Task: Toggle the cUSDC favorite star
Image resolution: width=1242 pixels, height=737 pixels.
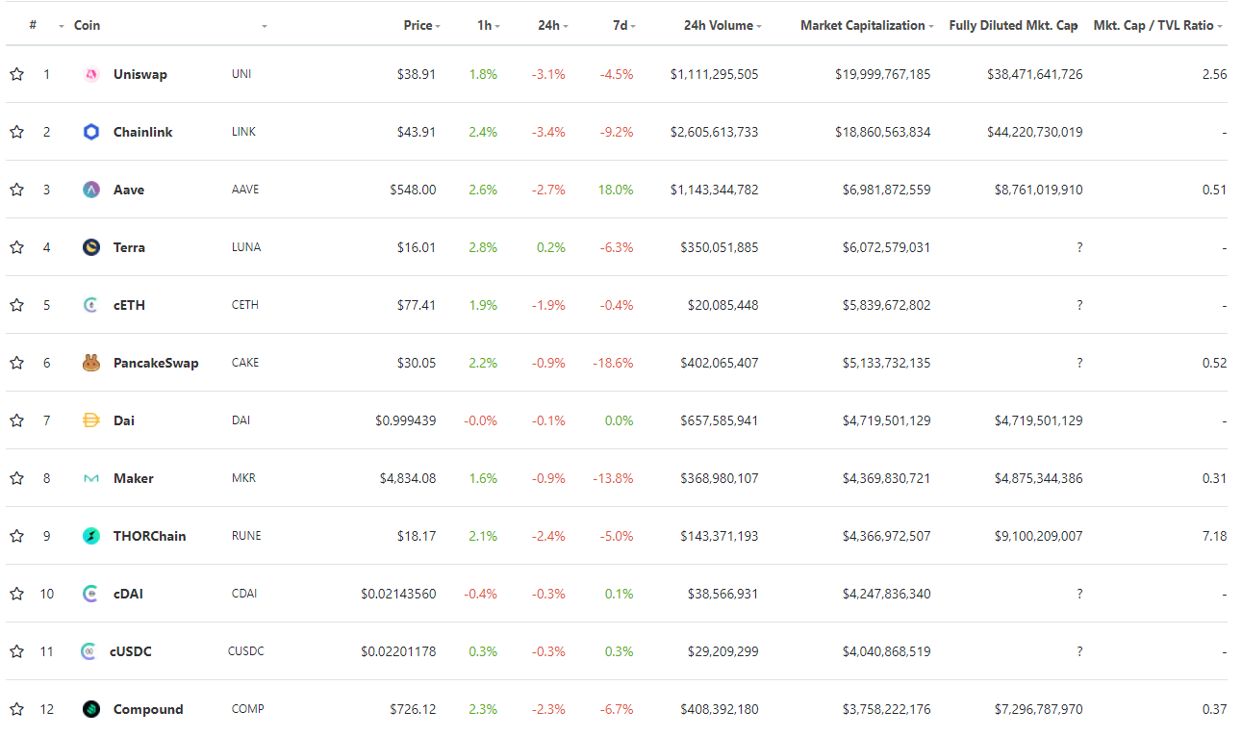Action: coord(16,651)
